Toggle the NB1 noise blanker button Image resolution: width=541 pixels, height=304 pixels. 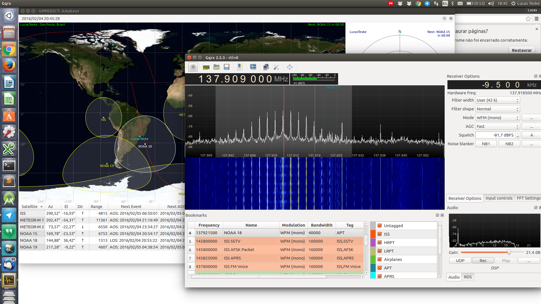486,144
